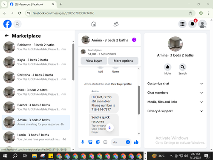Open Chrome three-dot menu
213x160 pixels.
208,13
